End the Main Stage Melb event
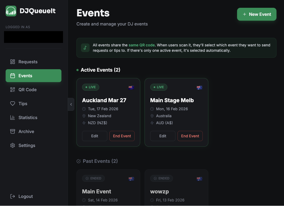The image size is (284, 206). (x=190, y=136)
